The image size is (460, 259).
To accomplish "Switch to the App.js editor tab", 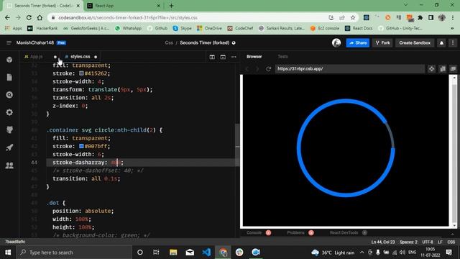I will click(x=37, y=57).
